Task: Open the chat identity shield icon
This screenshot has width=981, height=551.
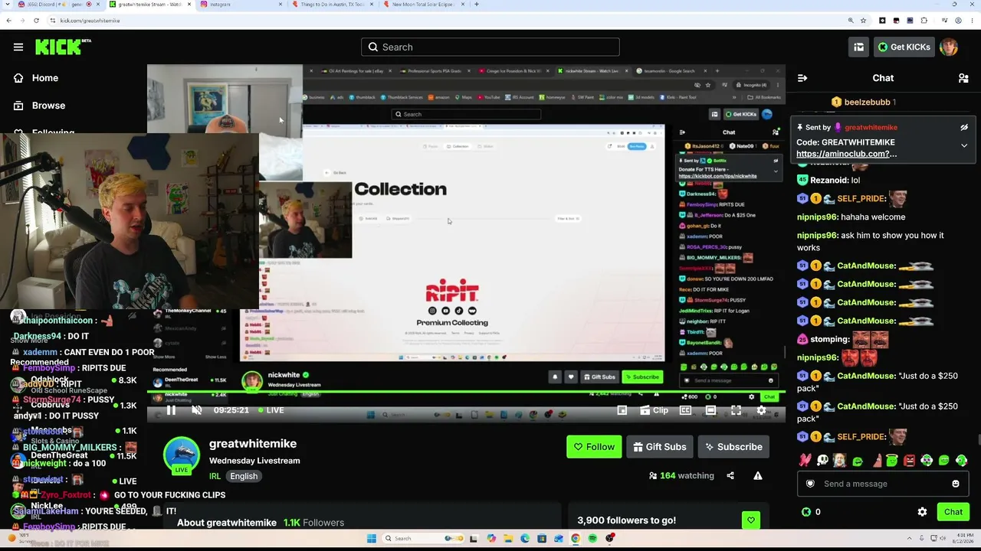Action: 811,484
